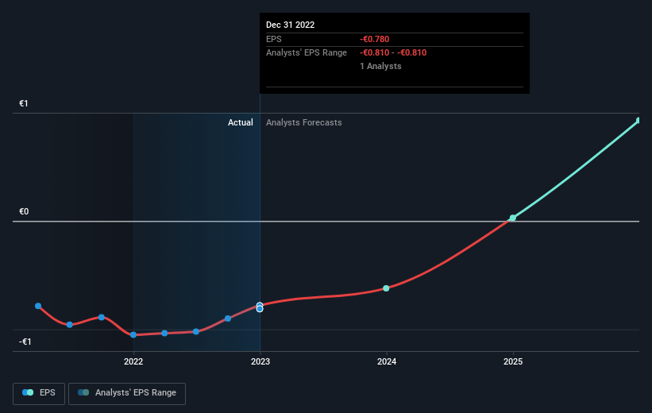Toggle the Analysts' EPS Range legend
This screenshot has width=652, height=413.
click(127, 393)
